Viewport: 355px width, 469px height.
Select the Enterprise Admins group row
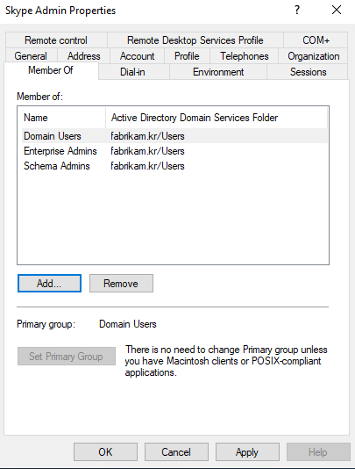pyautogui.click(x=174, y=151)
